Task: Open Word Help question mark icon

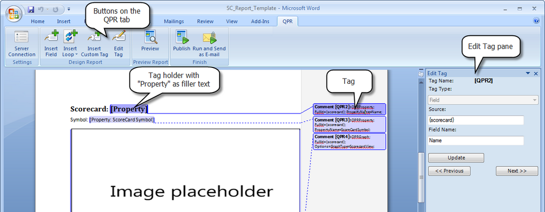Action: coord(536,20)
